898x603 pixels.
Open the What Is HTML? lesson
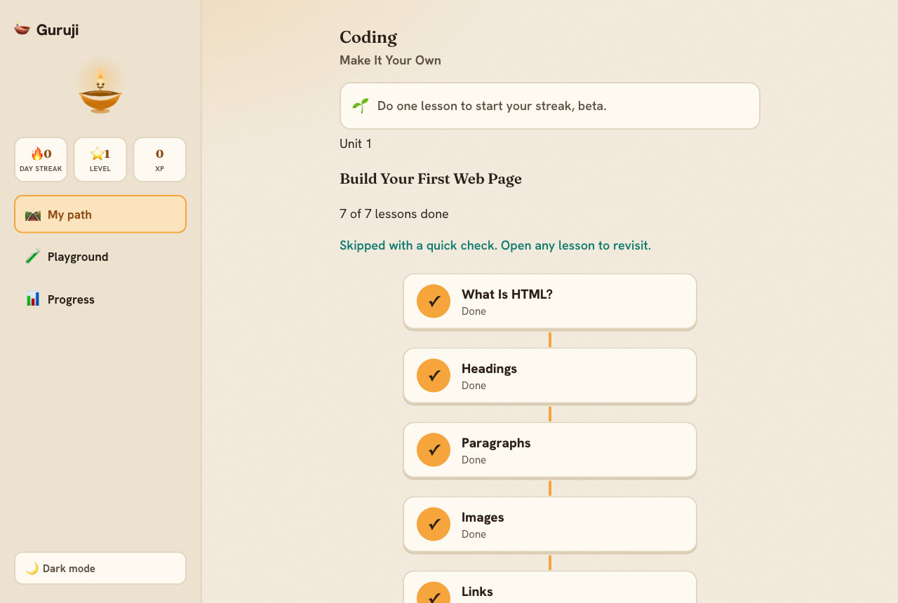pyautogui.click(x=550, y=301)
